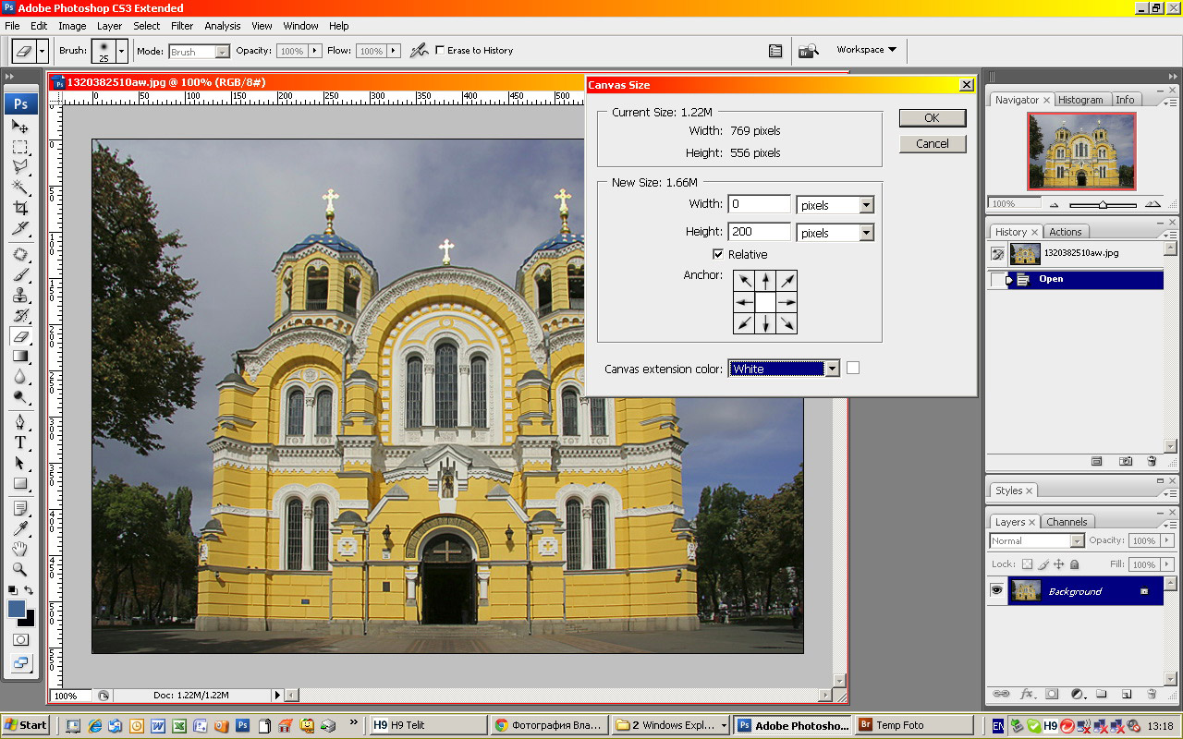Click the foreground color swatch
The height and width of the screenshot is (739, 1183).
click(x=17, y=609)
